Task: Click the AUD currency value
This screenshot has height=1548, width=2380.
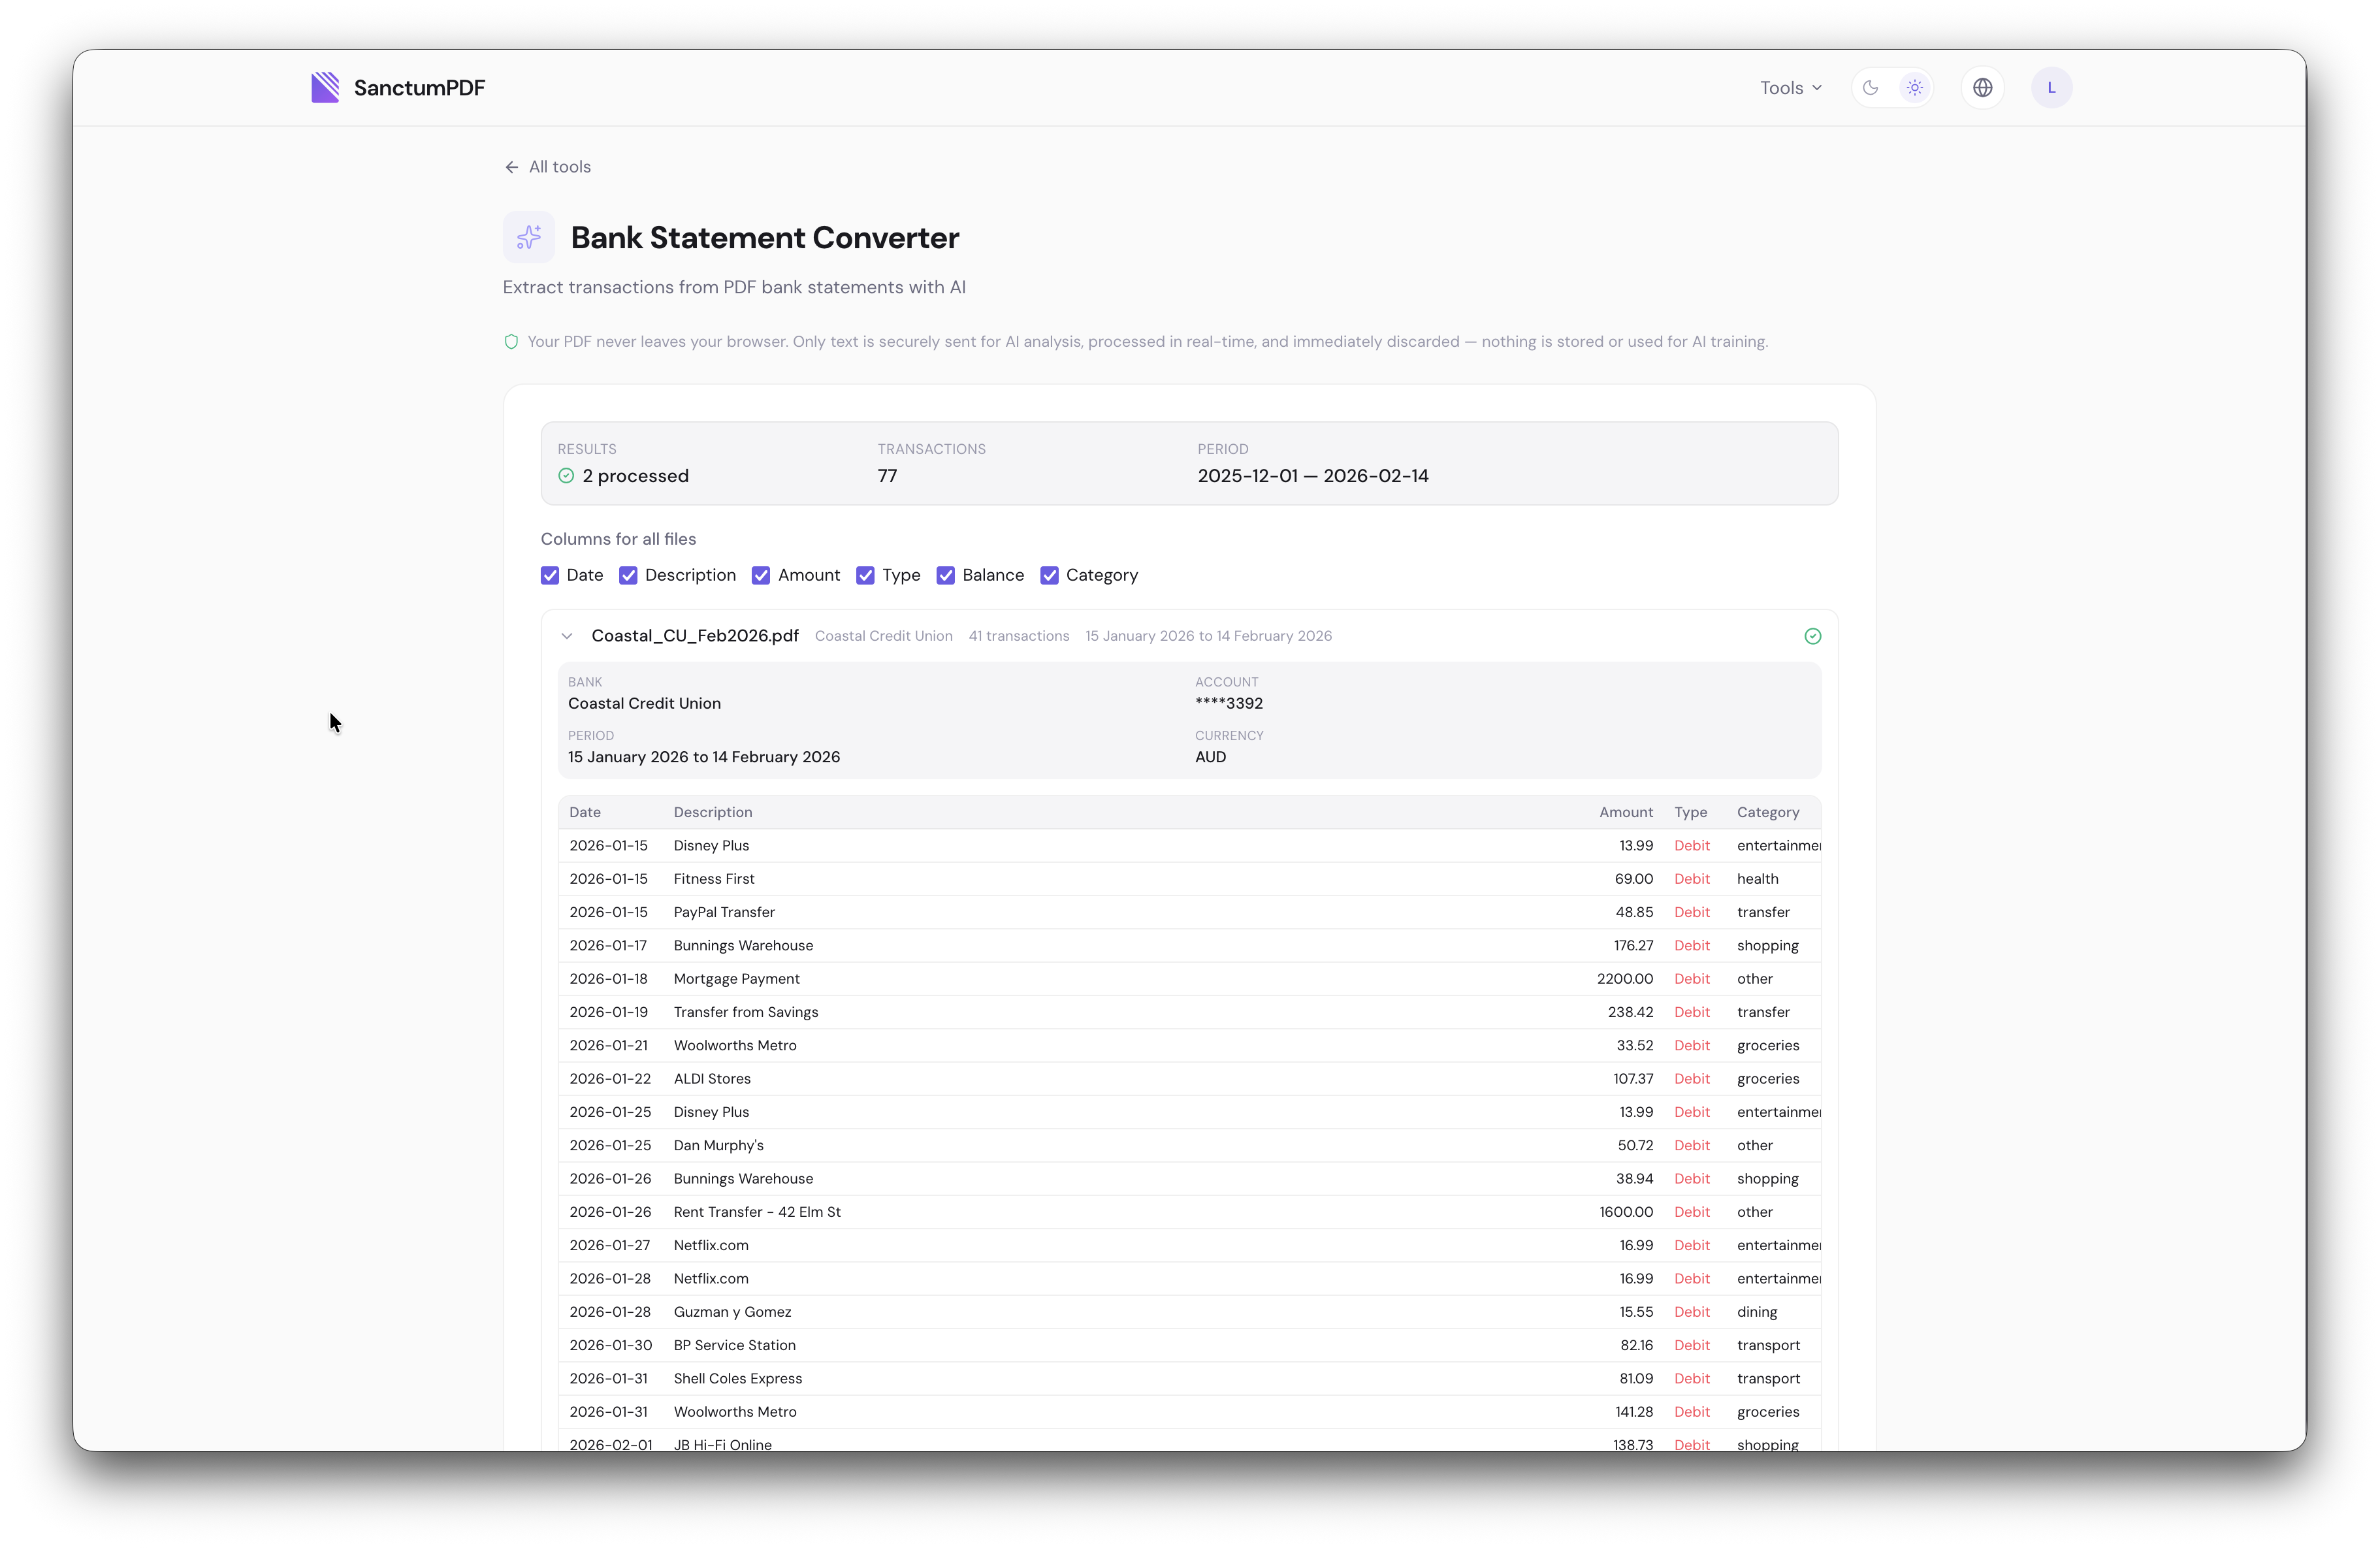Action: (1210, 757)
